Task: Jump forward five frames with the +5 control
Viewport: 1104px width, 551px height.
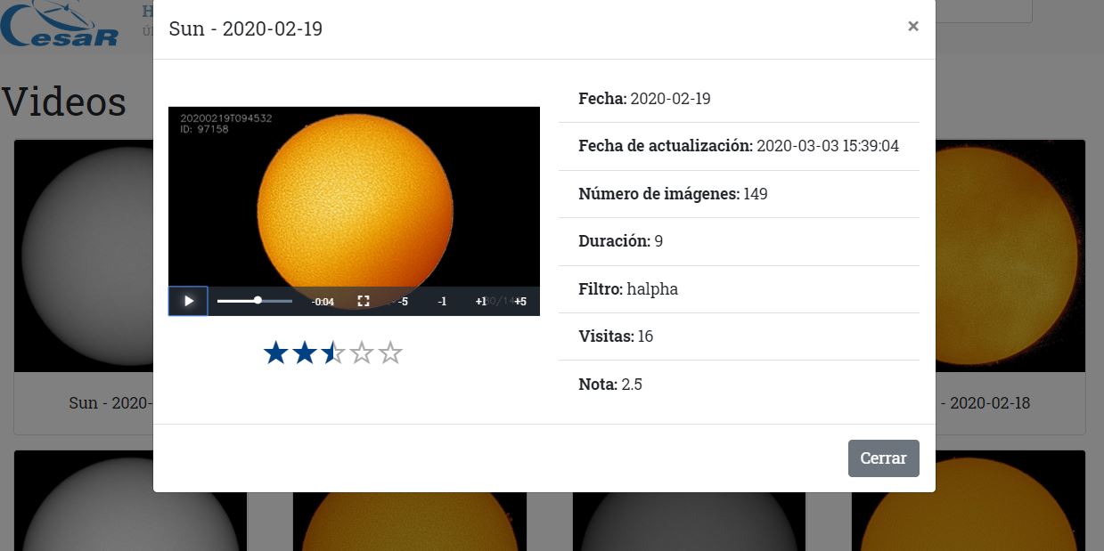Action: click(520, 301)
